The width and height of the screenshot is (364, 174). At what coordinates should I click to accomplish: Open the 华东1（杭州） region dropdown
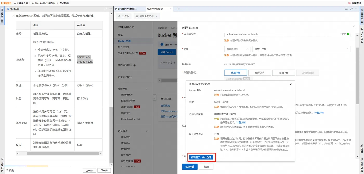coord(302,49)
